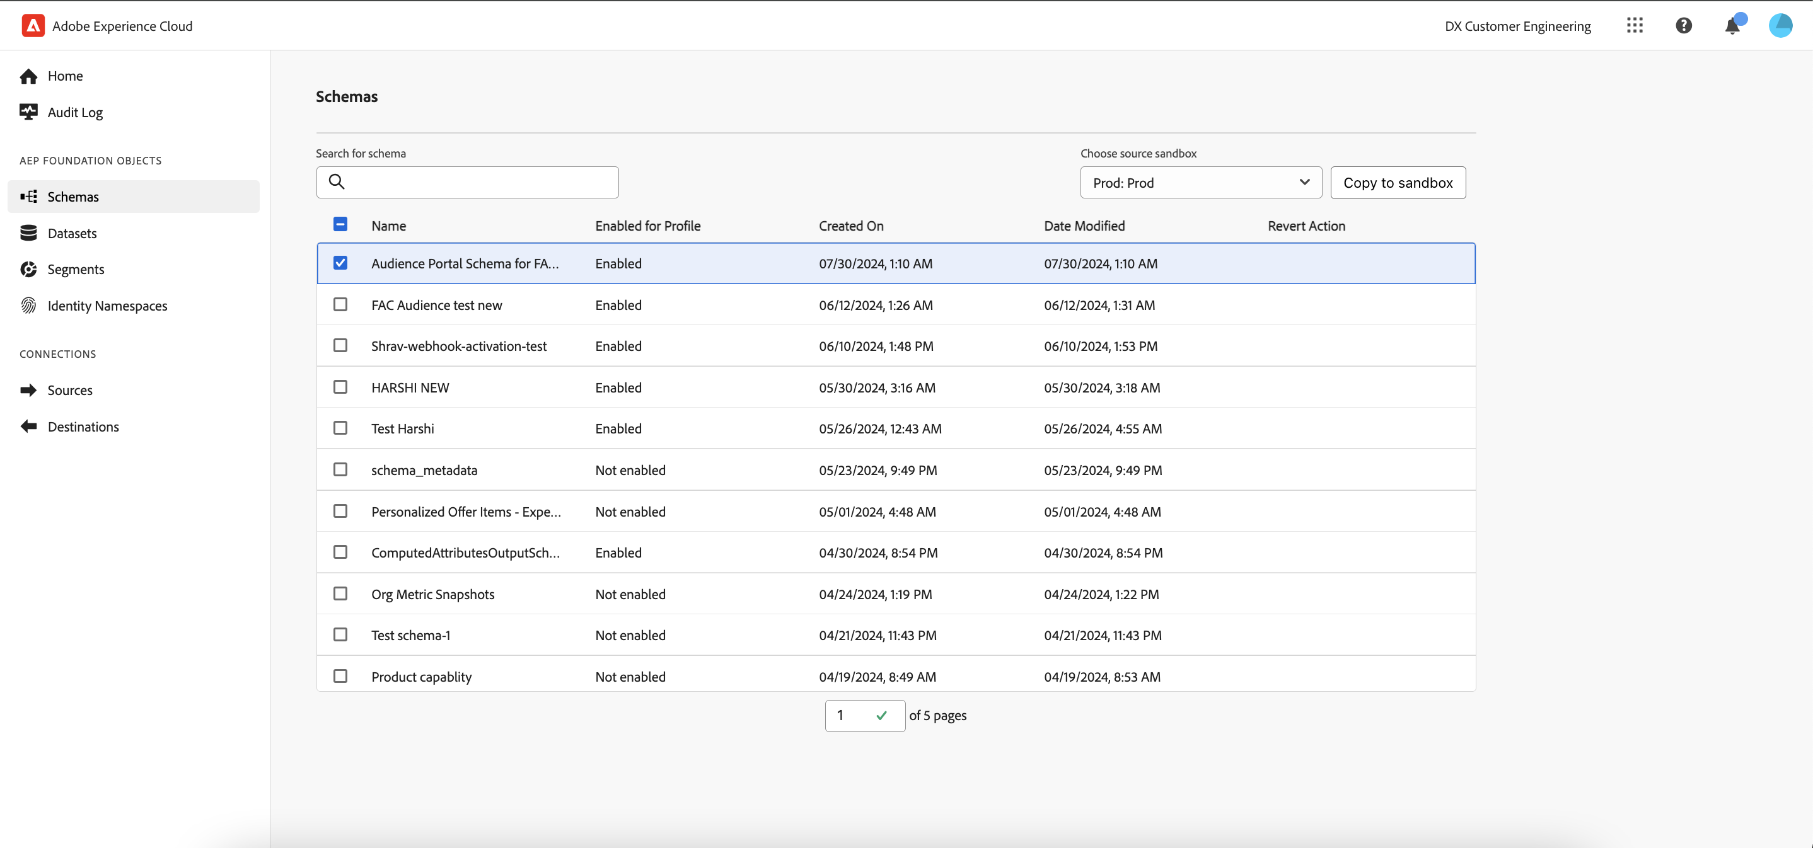Viewport: 1813px width, 848px height.
Task: Select the Org Metric Snapshots name
Action: click(433, 594)
